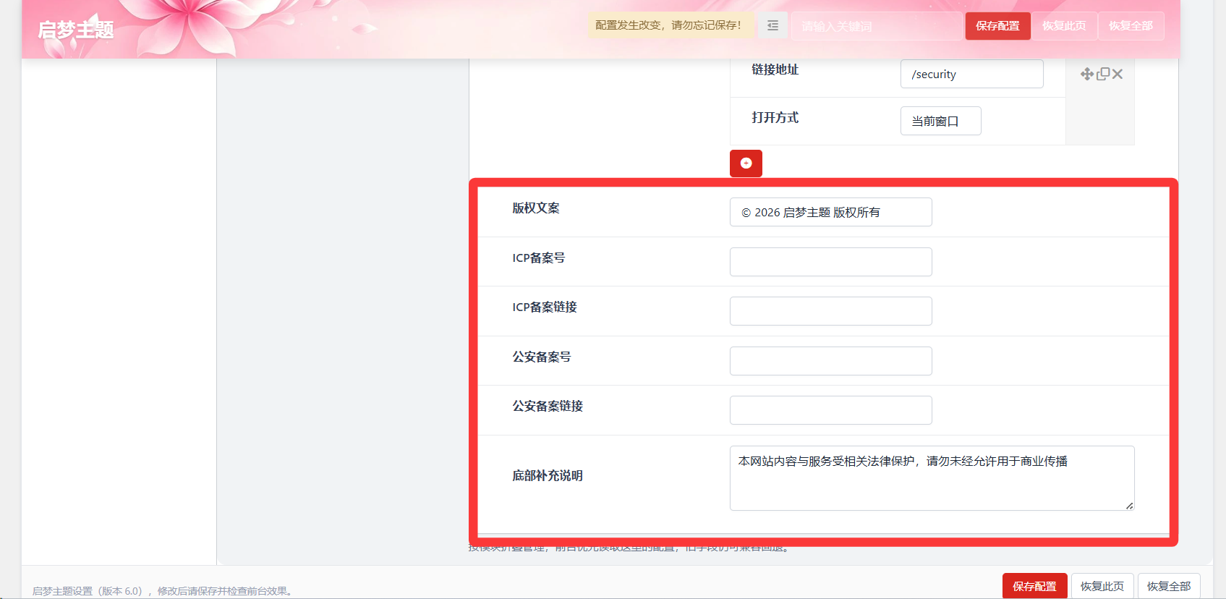The image size is (1226, 599).
Task: Click the empty ICP备案链接 input field
Action: pos(830,311)
